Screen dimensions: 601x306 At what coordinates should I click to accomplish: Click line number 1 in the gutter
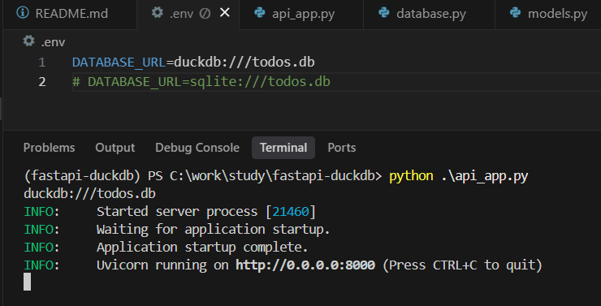click(41, 62)
